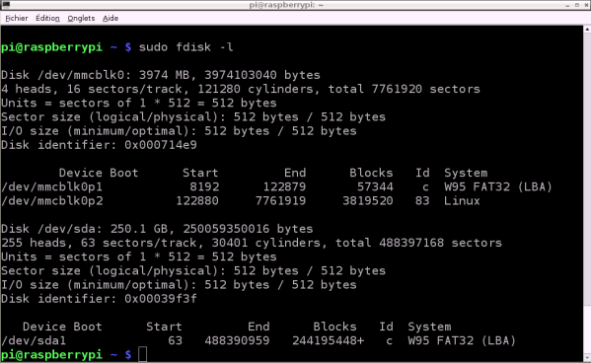Image resolution: width=591 pixels, height=363 pixels.
Task: Click the terminal window icon in title bar
Action: [x=6, y=5]
